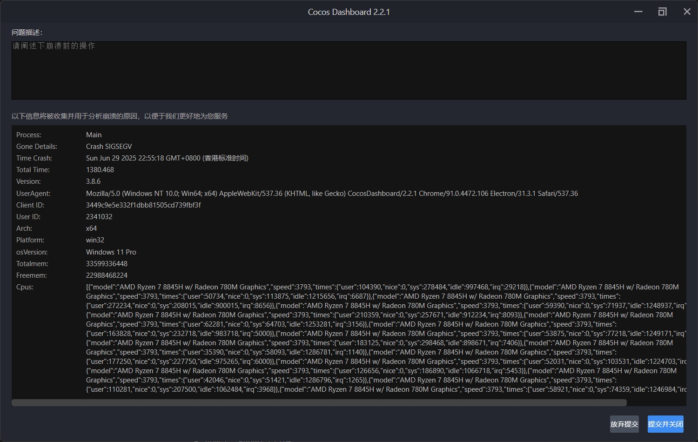Image resolution: width=698 pixels, height=442 pixels.
Task: Select the user ID value '2341032'
Action: tap(100, 217)
